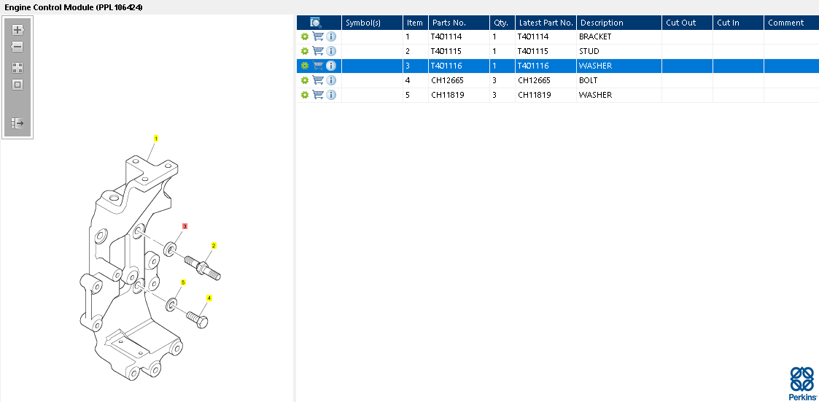Click the gear icon for BRACKET row
The width and height of the screenshot is (819, 402).
[305, 36]
